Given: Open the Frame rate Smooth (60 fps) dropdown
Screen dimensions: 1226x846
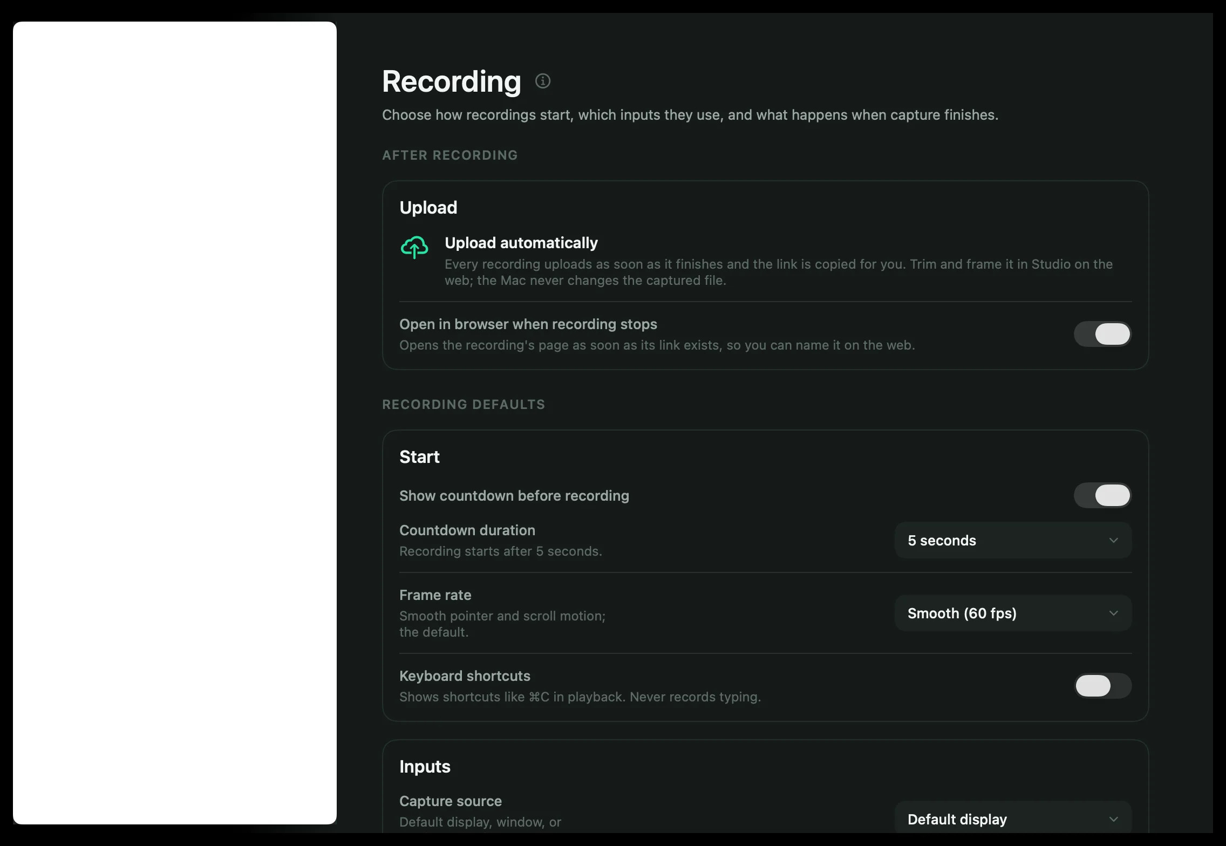Looking at the screenshot, I should point(1013,613).
